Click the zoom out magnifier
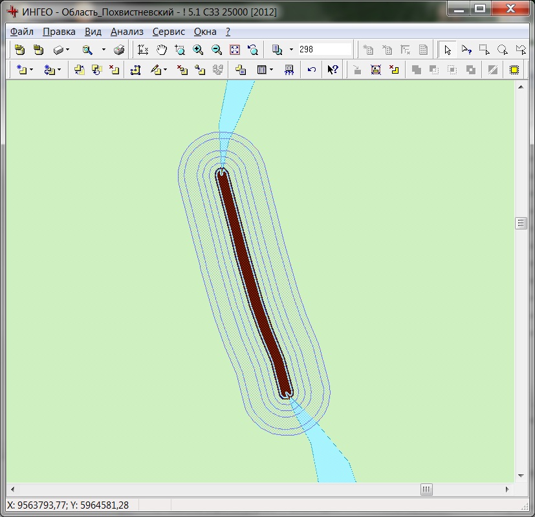535x517 pixels. pyautogui.click(x=216, y=50)
